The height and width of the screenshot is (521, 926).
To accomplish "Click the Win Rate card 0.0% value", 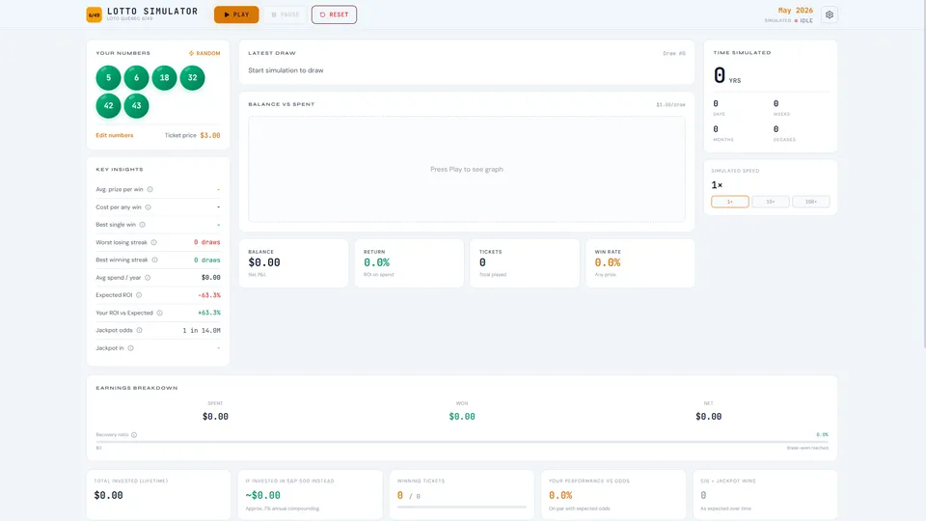I will click(608, 262).
